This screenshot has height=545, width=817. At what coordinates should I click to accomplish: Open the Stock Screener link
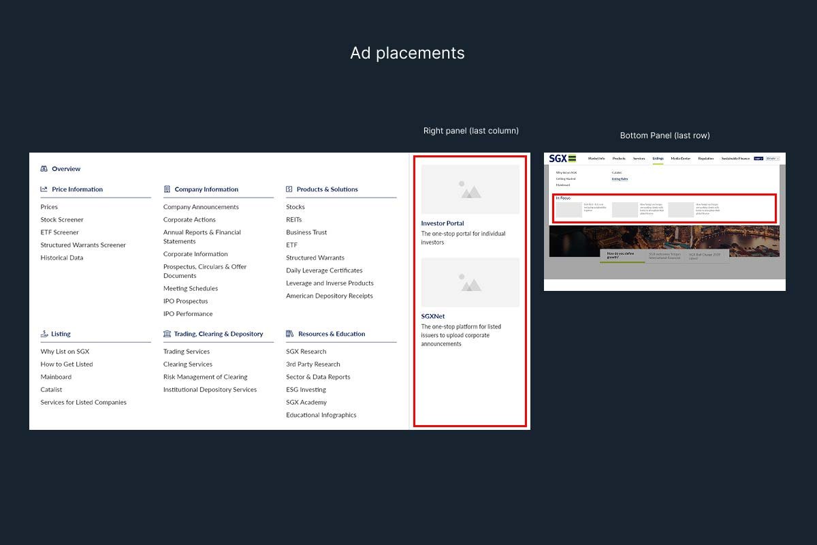62,219
